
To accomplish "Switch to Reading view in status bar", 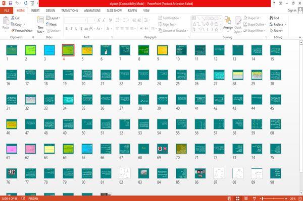I will coord(246,198).
